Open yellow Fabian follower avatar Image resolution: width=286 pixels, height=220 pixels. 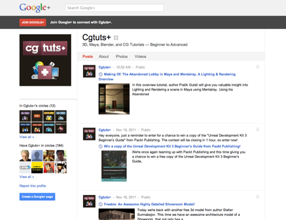37,168
